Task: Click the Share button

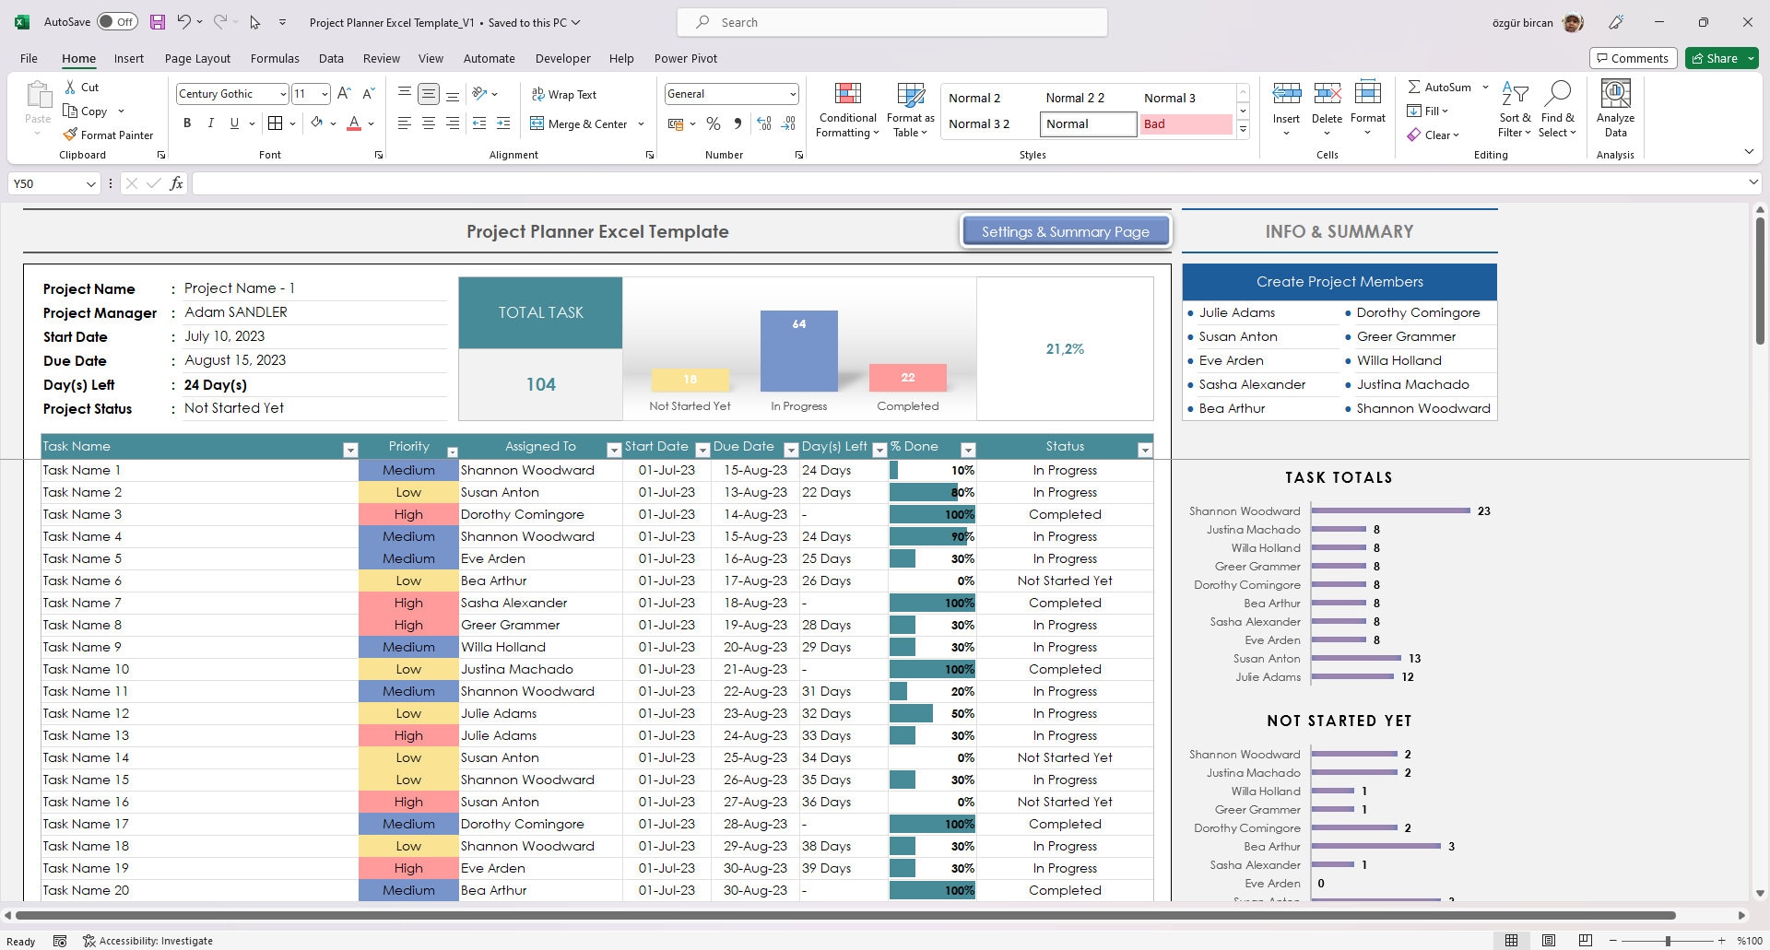Action: (x=1720, y=58)
